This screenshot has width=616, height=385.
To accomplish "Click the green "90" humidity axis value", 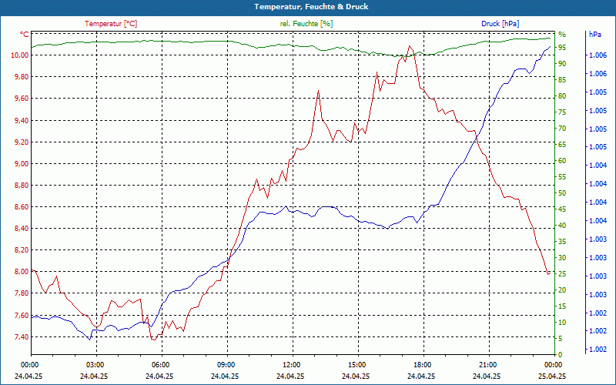I will click(562, 64).
